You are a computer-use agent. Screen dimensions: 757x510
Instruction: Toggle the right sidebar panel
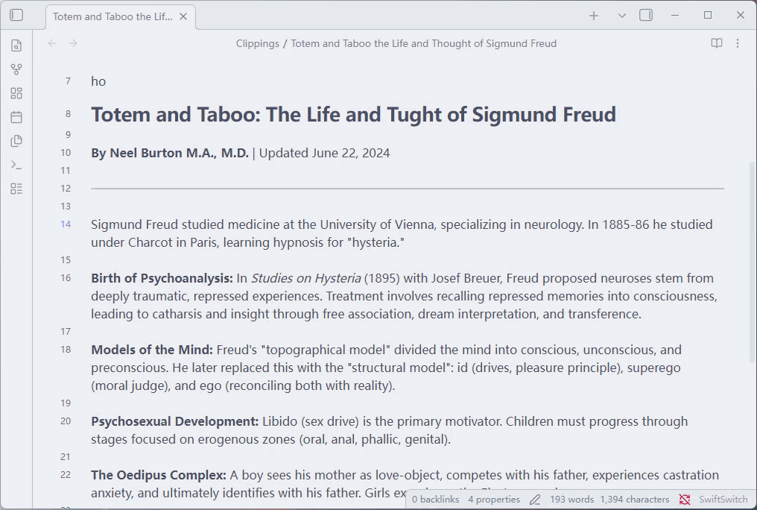point(646,16)
